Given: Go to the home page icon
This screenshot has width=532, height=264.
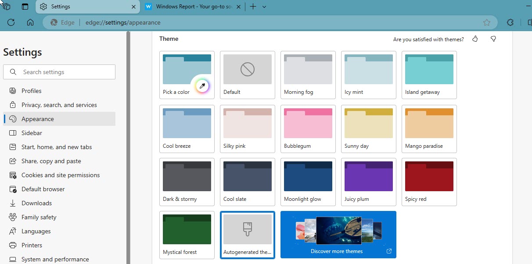Looking at the screenshot, I should coord(30,22).
